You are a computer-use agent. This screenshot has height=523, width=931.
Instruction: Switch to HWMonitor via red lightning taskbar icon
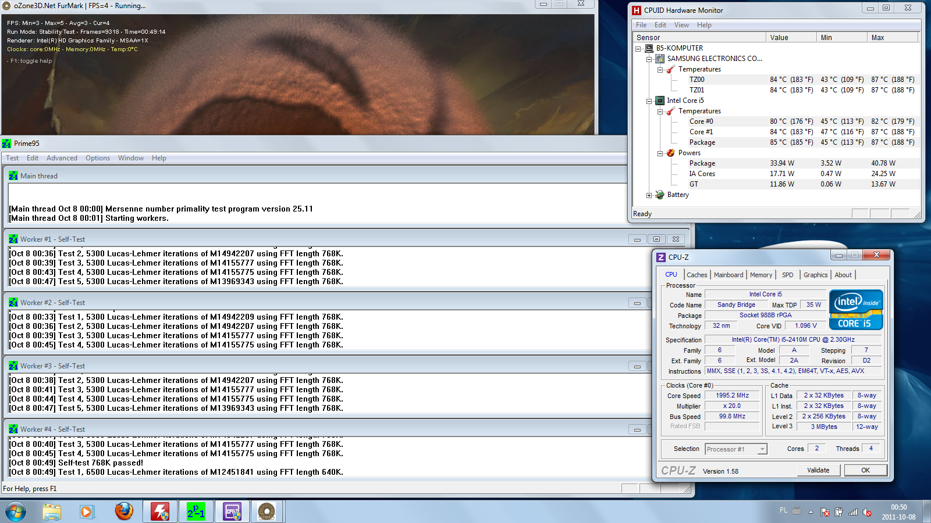coord(160,512)
